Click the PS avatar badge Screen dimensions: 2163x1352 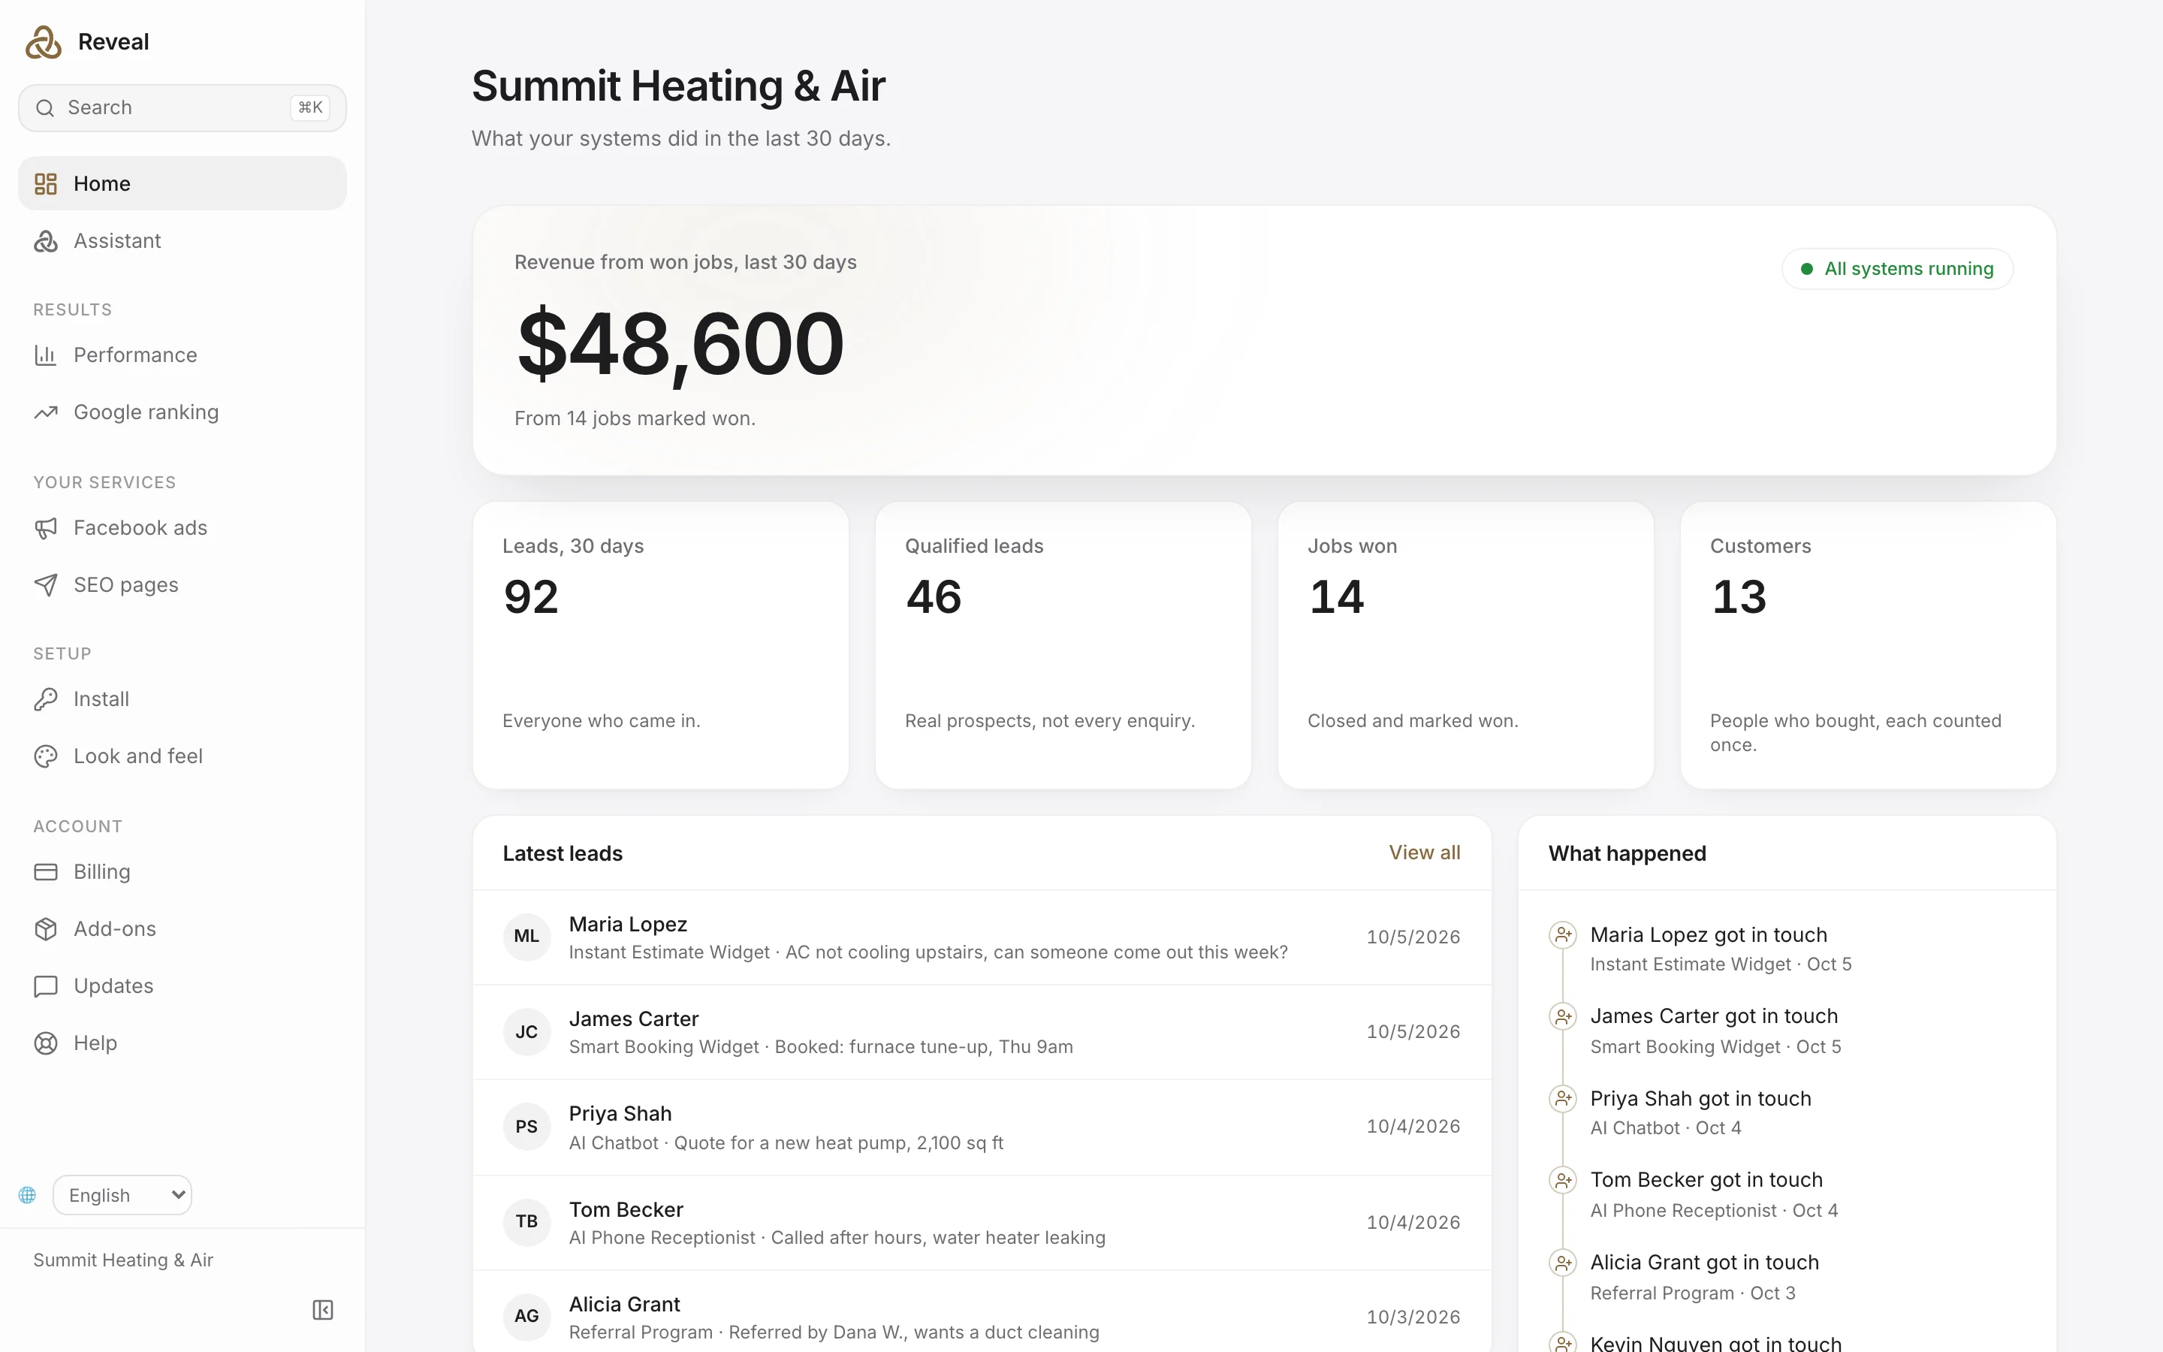point(526,1127)
